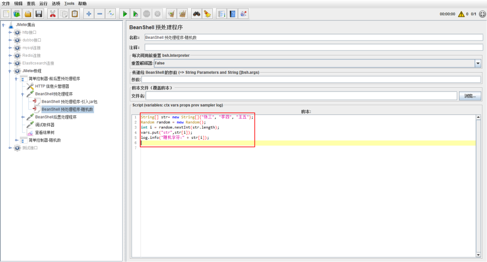The width and height of the screenshot is (487, 262).
Task: Click the 文件名 file name field
Action: [x=301, y=96]
